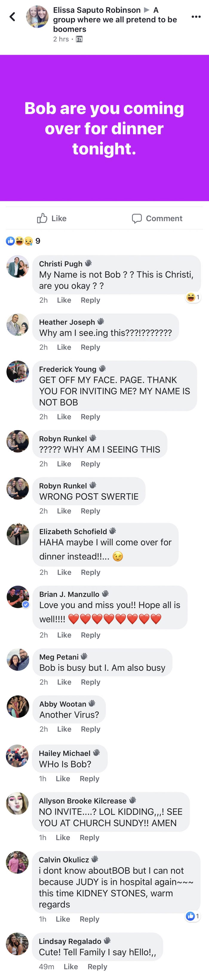Like Hailey Michael's comment asking who is Bob
209x977 pixels.
(x=63, y=778)
